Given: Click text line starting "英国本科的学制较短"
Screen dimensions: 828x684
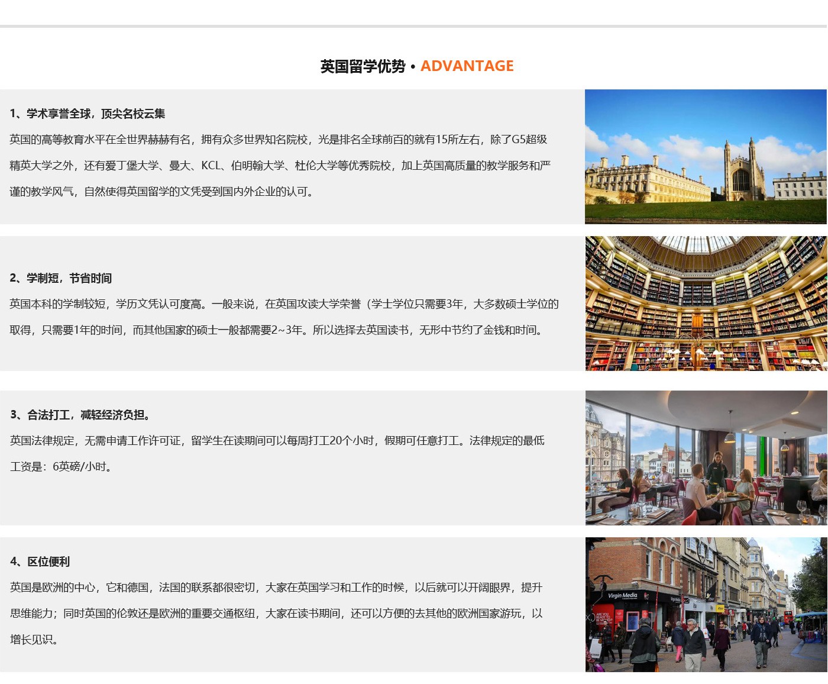Looking at the screenshot, I should point(284,304).
